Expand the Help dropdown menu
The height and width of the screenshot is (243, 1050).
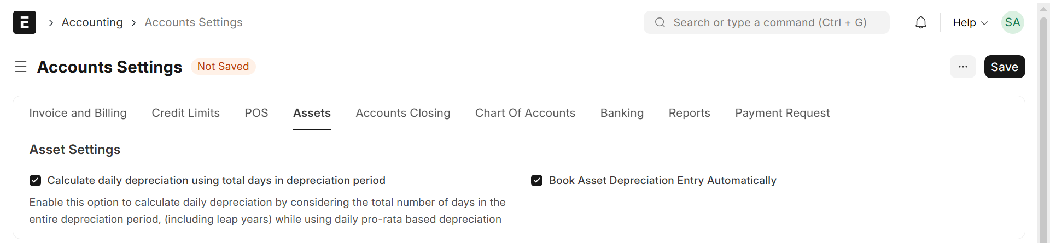coord(970,22)
